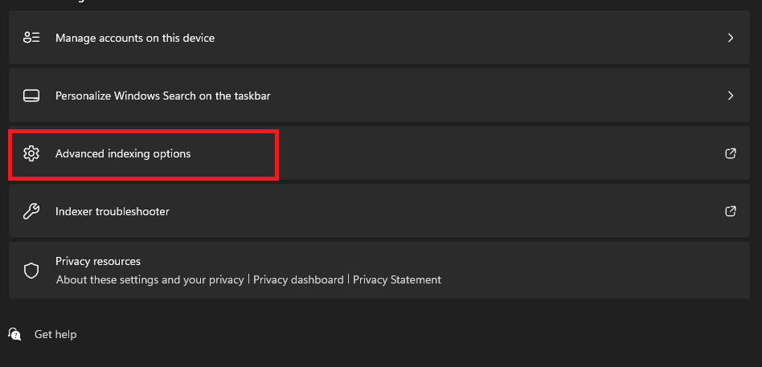Open the Privacy Statement link
The image size is (762, 367).
397,279
